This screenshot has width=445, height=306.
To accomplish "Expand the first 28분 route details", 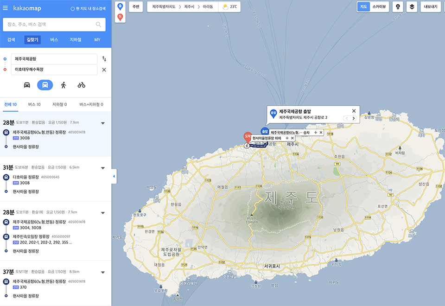I will pyautogui.click(x=103, y=123).
